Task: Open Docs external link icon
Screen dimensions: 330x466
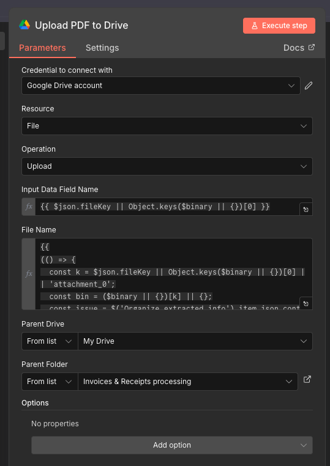Action: [x=311, y=47]
